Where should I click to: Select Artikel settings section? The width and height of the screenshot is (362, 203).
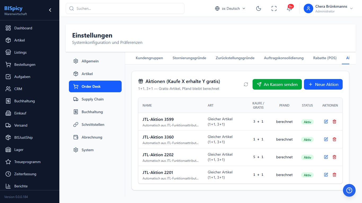pyautogui.click(x=95, y=74)
